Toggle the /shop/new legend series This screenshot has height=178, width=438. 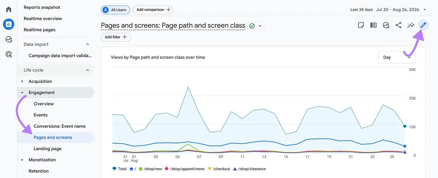tap(150, 169)
